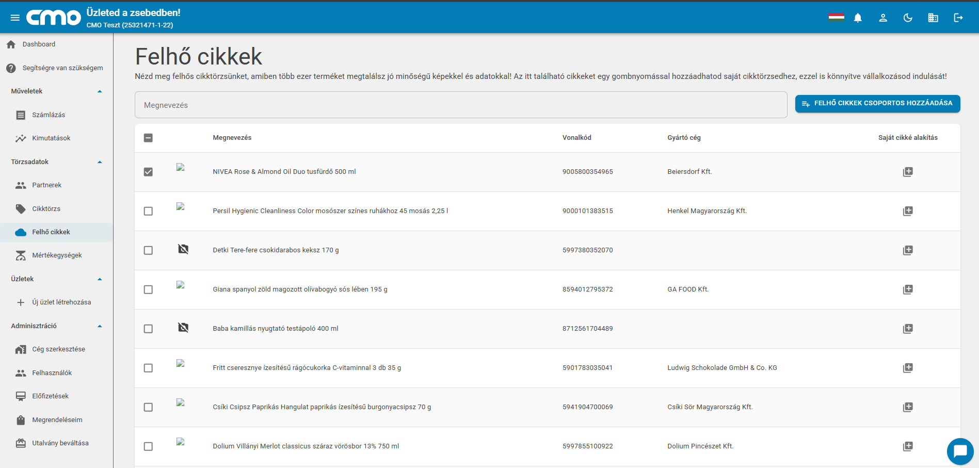
Task: Open user account profile icon
Action: click(x=883, y=18)
